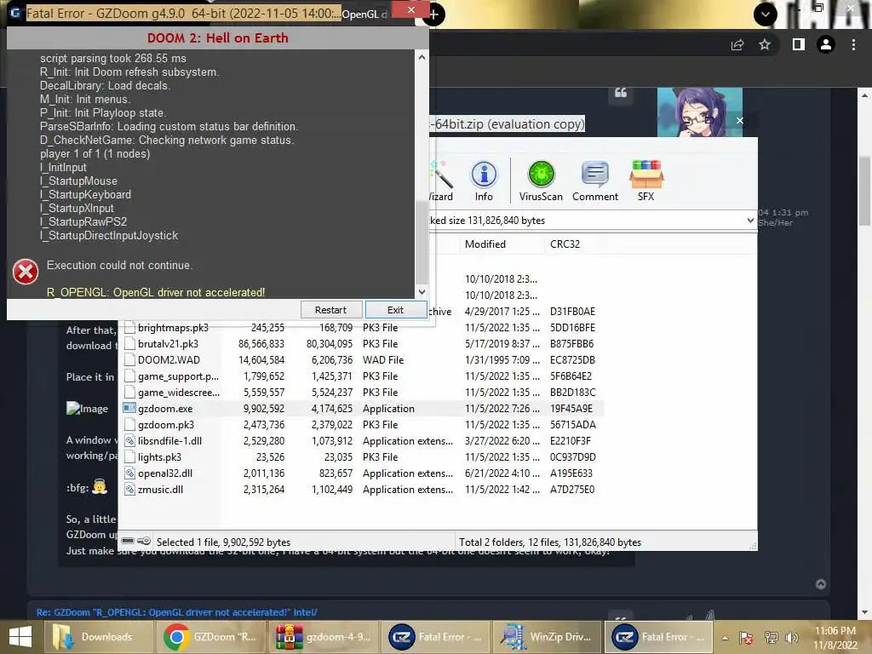Click Exit in Fatal Error dialog

[x=395, y=310]
